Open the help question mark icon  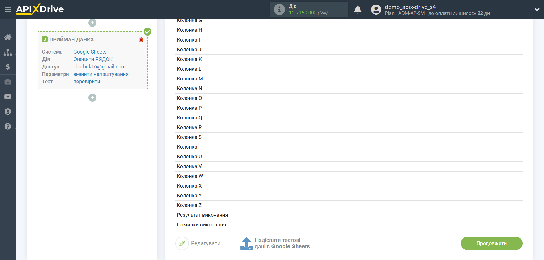pyautogui.click(x=8, y=127)
